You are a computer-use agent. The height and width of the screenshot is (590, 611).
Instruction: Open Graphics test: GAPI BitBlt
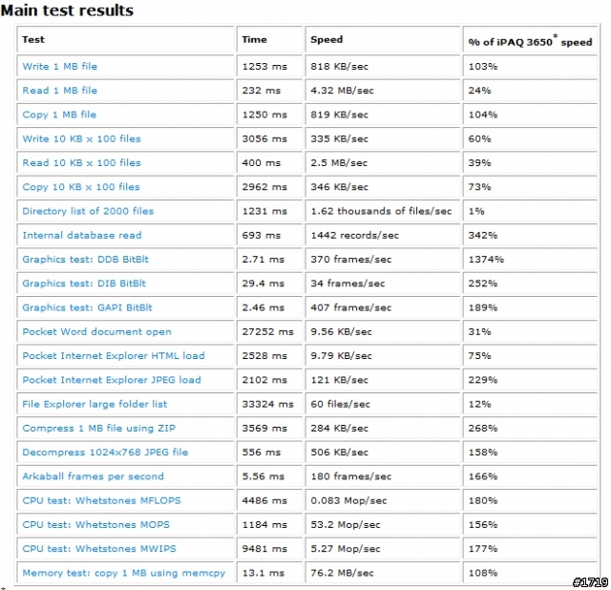click(87, 307)
